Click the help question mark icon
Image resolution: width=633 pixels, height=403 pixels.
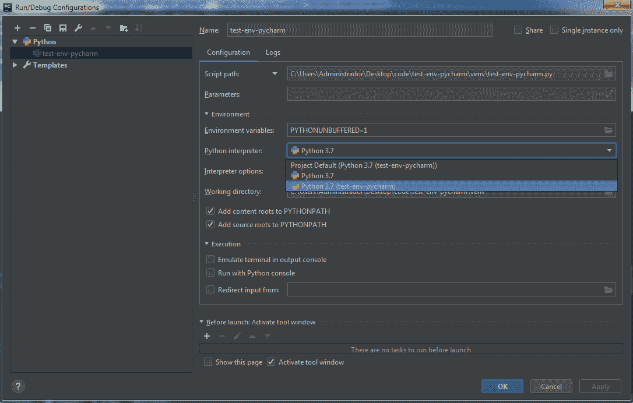coord(18,386)
